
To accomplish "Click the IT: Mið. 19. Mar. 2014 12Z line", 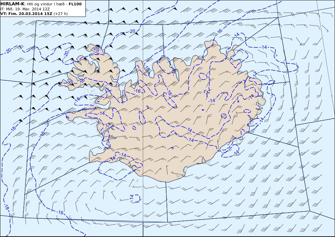I will click(25, 9).
